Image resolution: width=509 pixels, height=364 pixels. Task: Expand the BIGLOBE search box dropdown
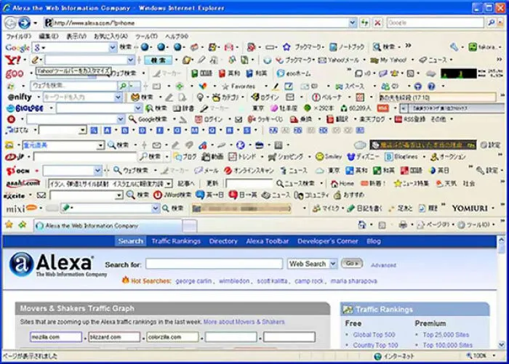tap(138, 108)
